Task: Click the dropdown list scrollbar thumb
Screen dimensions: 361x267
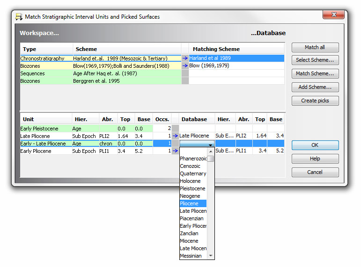Action: (x=210, y=159)
